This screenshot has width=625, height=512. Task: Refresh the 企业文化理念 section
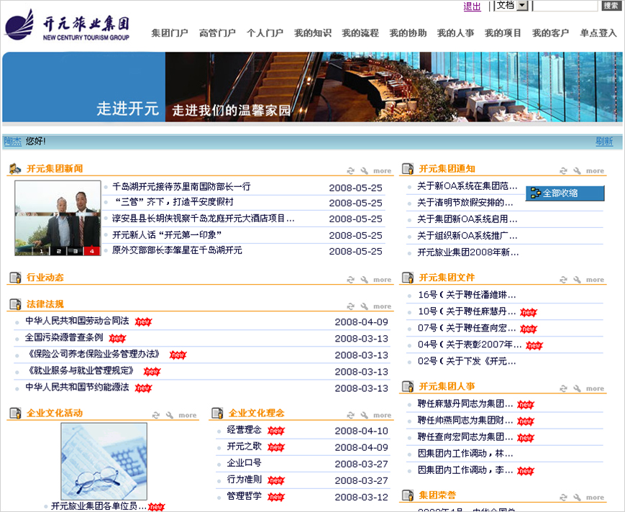[x=351, y=415]
